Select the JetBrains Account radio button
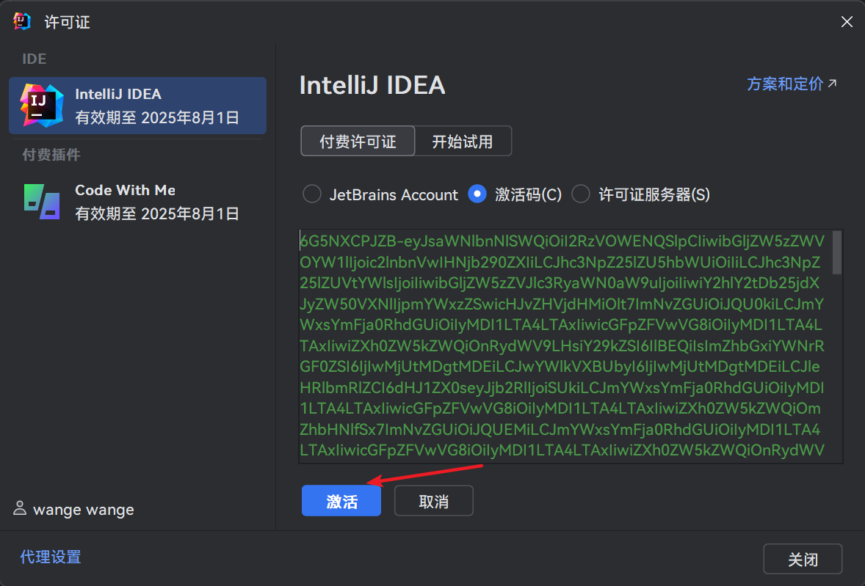Image resolution: width=865 pixels, height=586 pixels. [x=312, y=194]
